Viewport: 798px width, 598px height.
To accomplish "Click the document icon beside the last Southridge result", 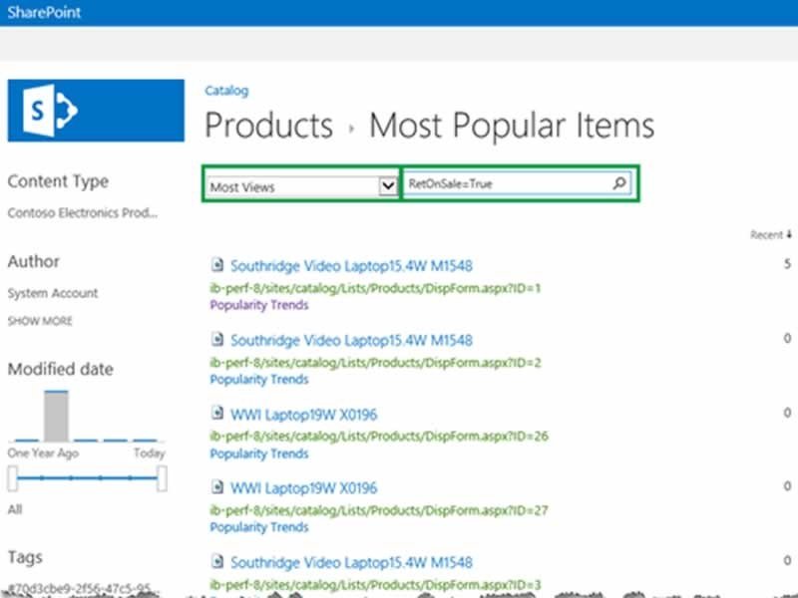I will point(216,562).
